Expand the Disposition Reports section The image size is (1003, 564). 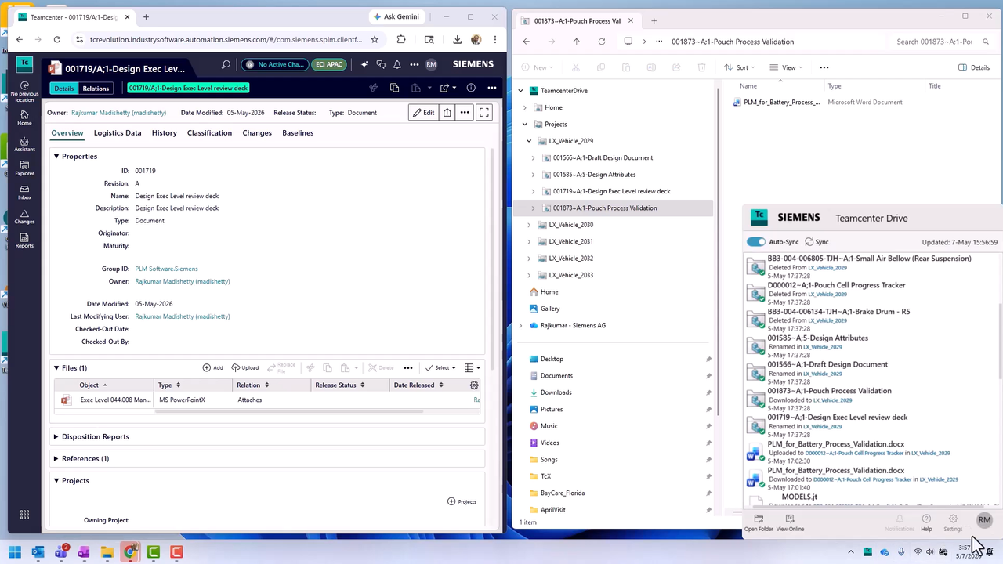[56, 437]
